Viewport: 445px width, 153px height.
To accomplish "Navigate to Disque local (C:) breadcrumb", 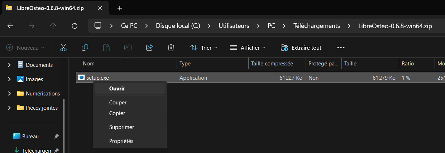I will pyautogui.click(x=178, y=26).
